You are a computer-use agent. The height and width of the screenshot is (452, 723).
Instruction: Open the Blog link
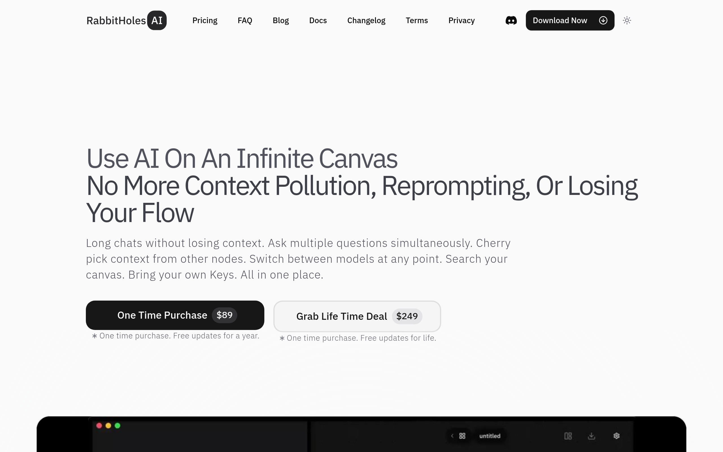click(280, 20)
